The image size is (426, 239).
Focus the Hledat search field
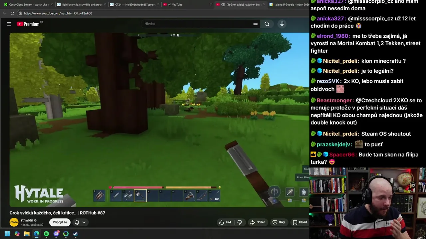(x=198, y=24)
